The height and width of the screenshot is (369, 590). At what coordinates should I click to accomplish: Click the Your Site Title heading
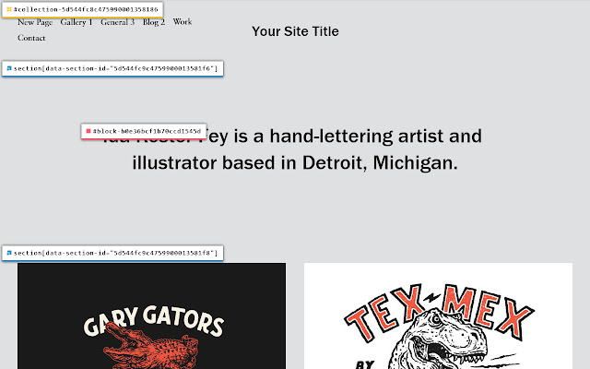point(295,31)
